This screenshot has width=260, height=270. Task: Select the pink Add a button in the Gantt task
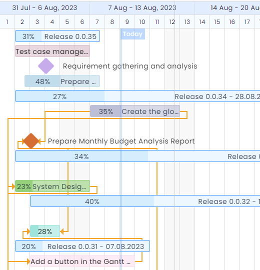[82, 261]
